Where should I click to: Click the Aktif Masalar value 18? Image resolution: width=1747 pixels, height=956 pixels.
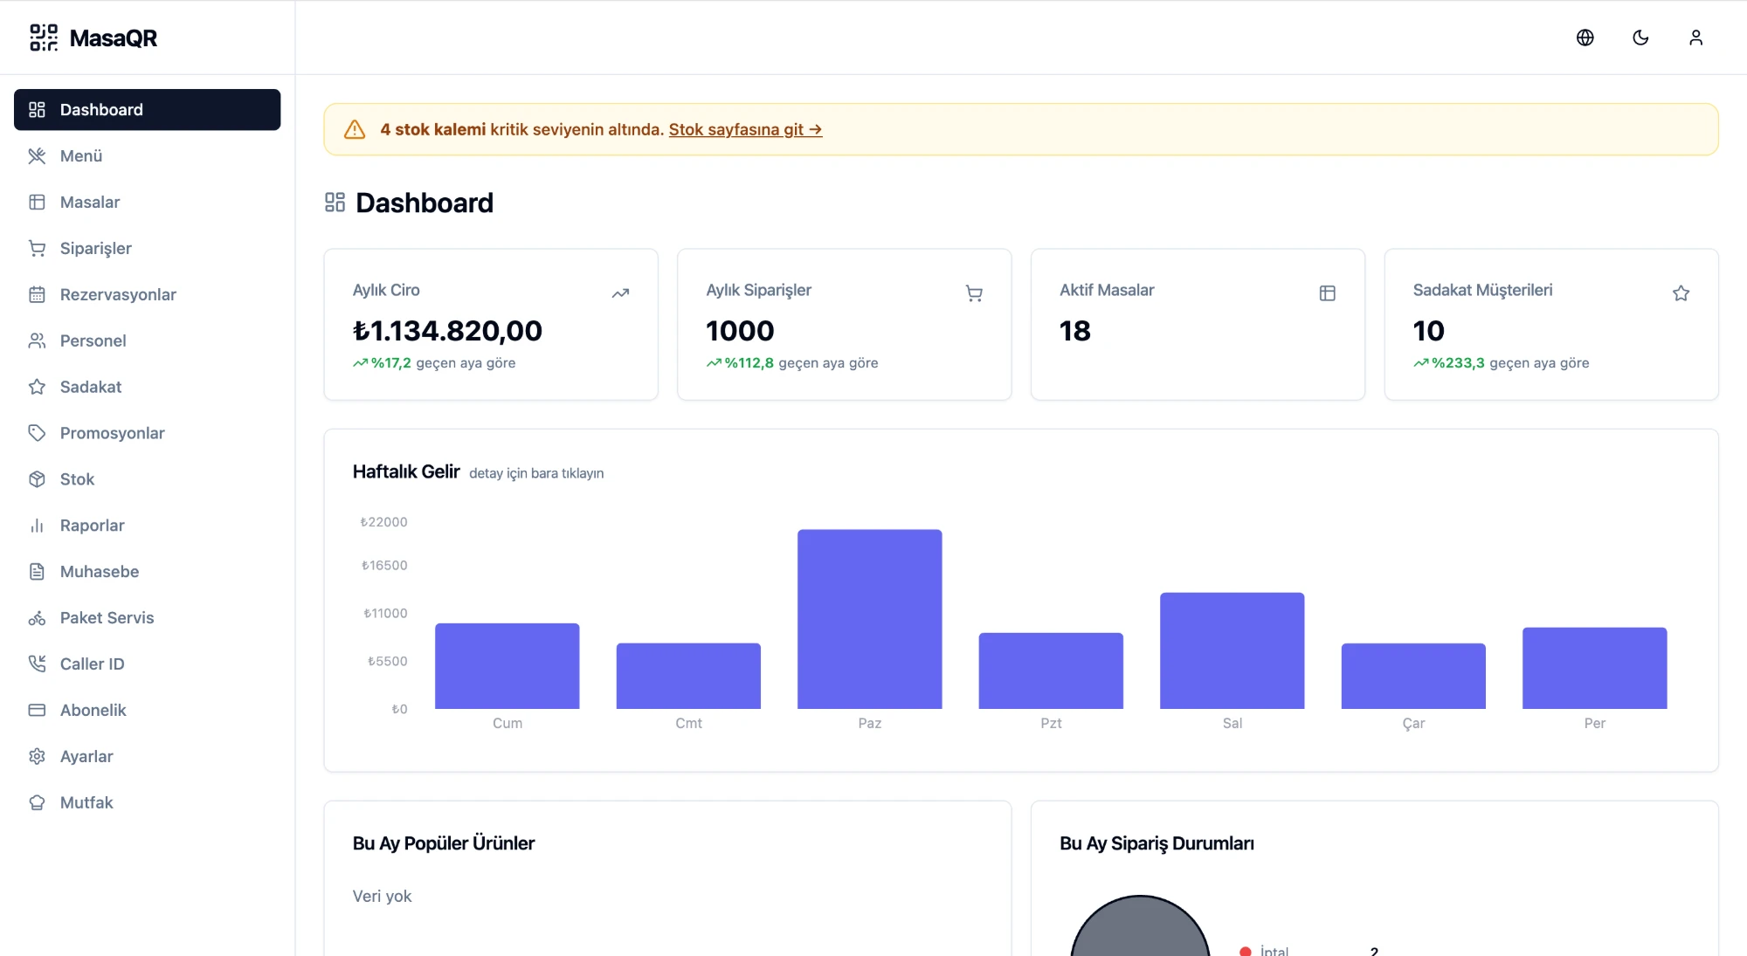pyautogui.click(x=1075, y=331)
